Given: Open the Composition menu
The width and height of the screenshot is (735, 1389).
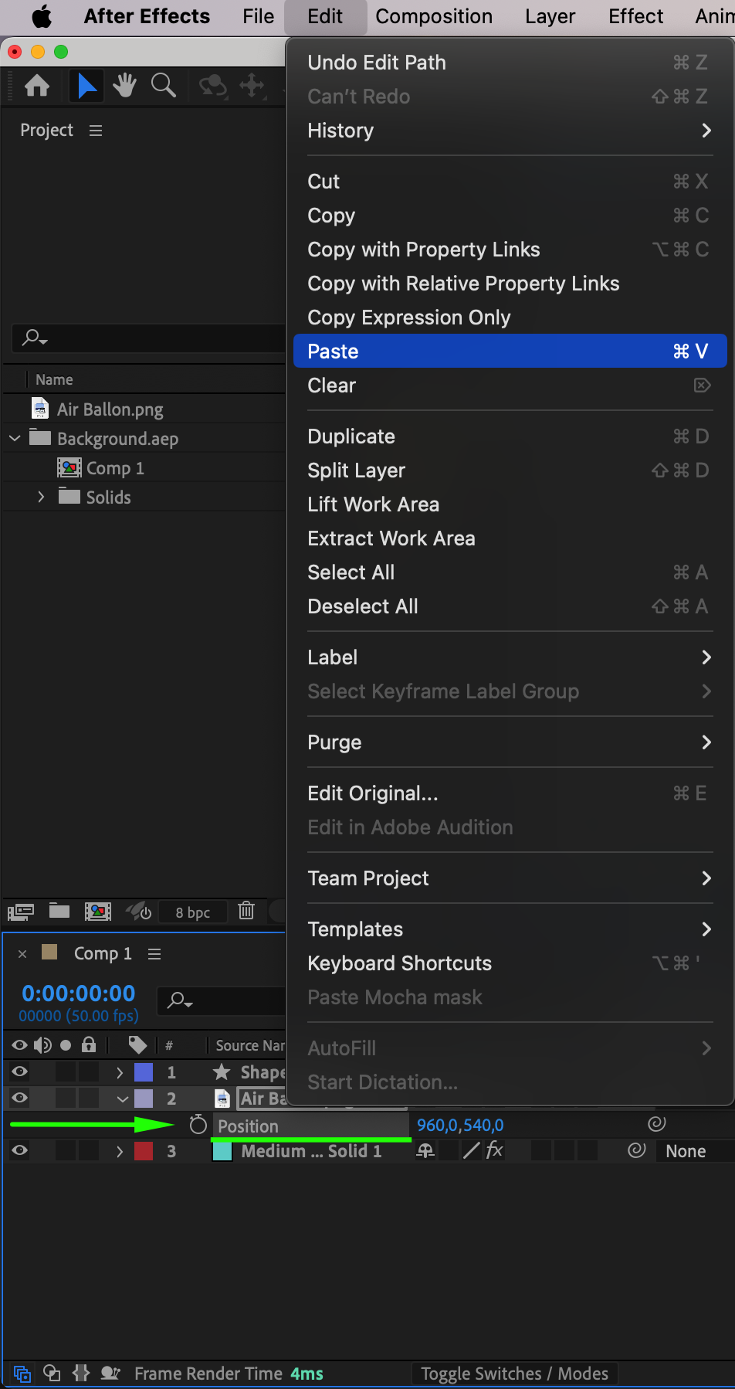Looking at the screenshot, I should (x=434, y=16).
